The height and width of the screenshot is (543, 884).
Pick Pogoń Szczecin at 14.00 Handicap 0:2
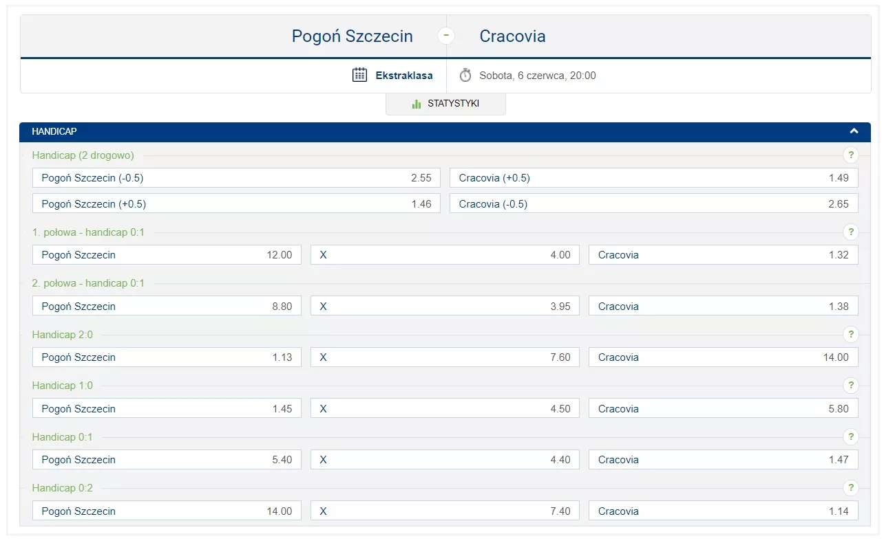coord(167,511)
